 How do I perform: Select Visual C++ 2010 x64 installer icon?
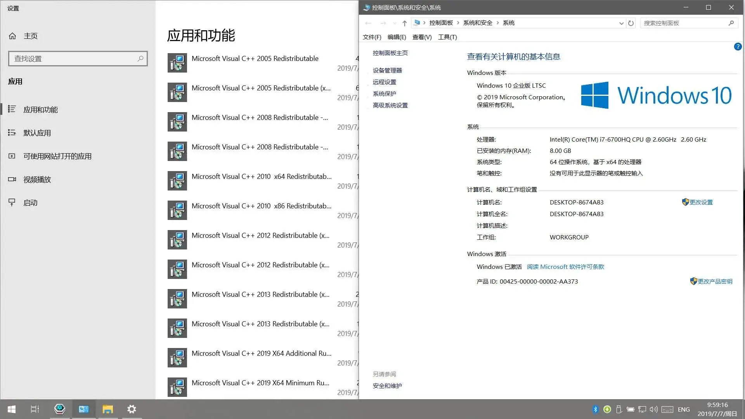coord(177,181)
